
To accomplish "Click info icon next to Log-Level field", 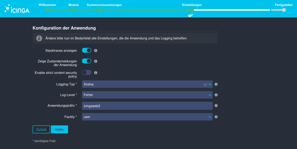I will 216,95.
